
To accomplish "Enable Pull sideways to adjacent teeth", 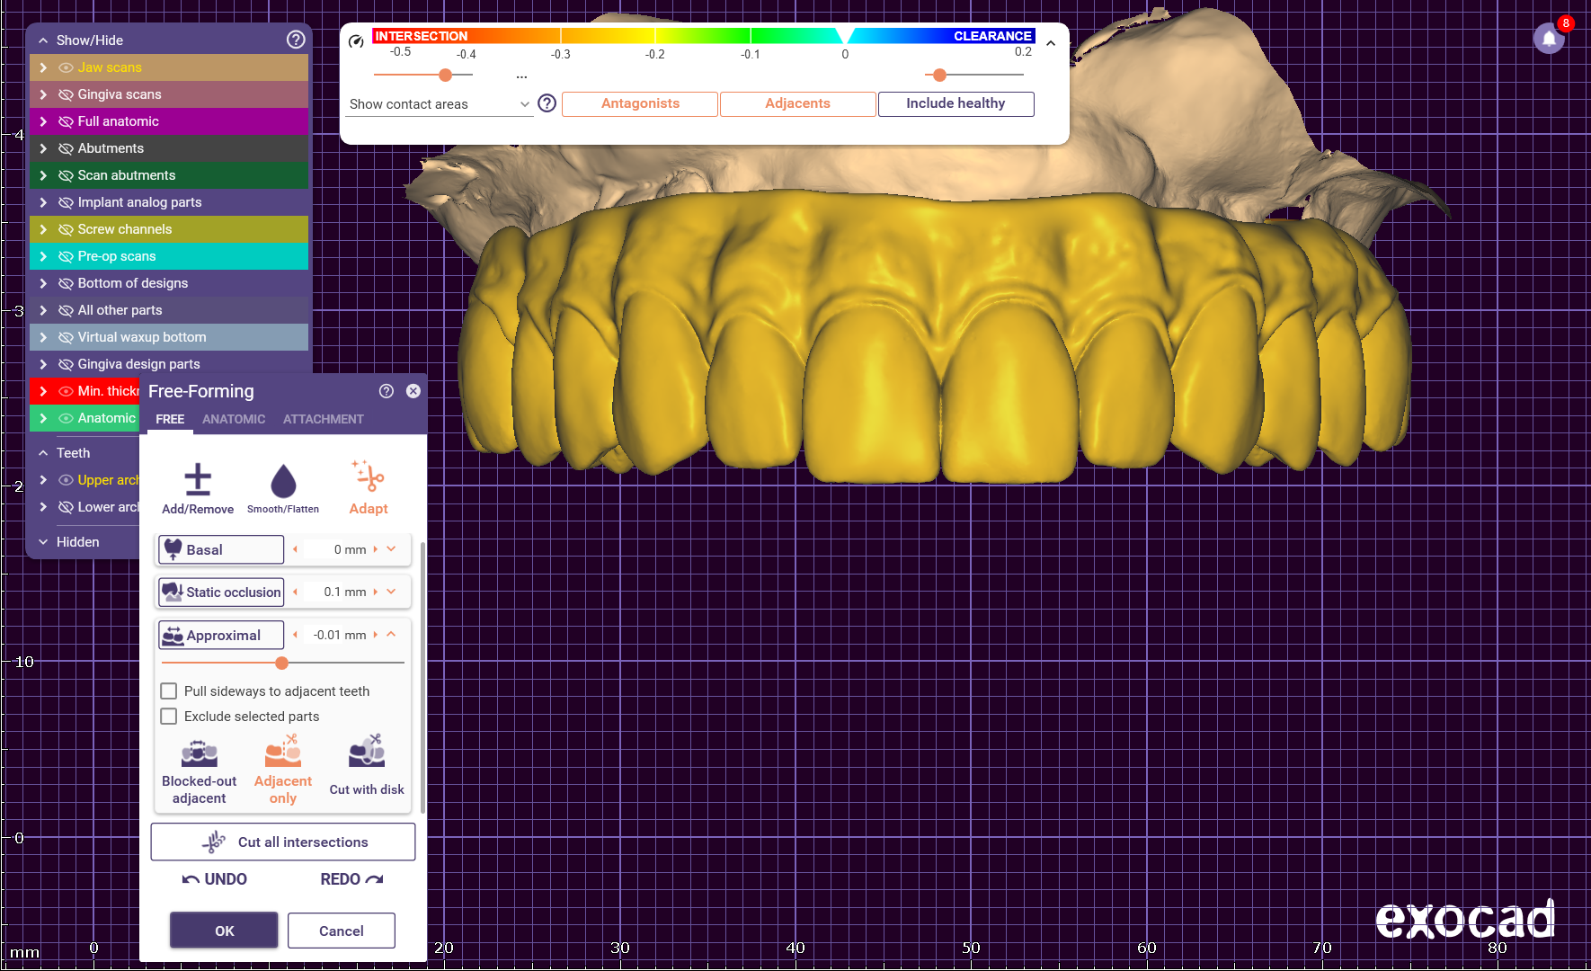I will tap(168, 691).
